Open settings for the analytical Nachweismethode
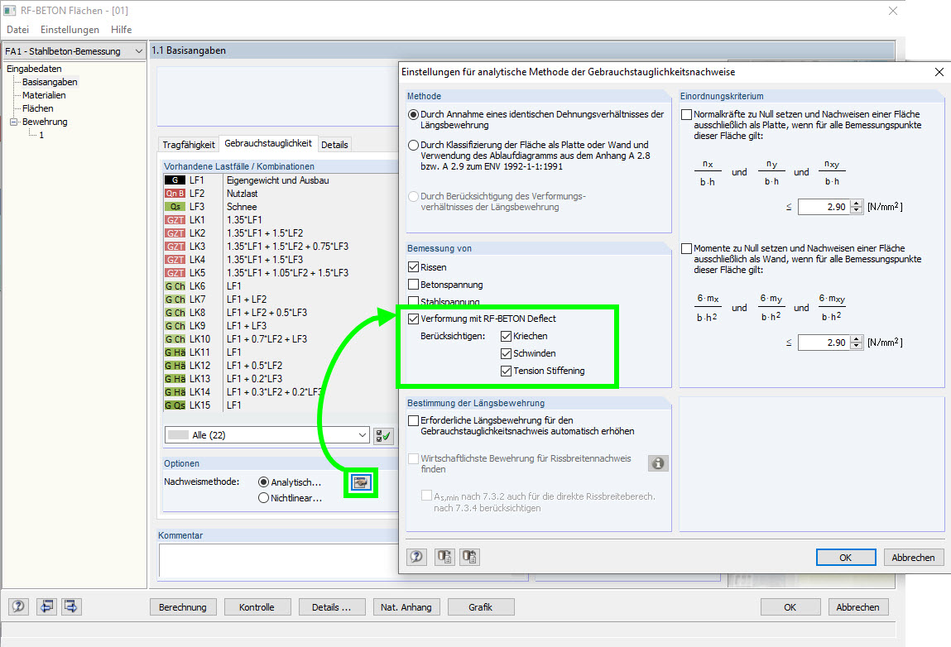This screenshot has width=951, height=647. click(x=360, y=482)
